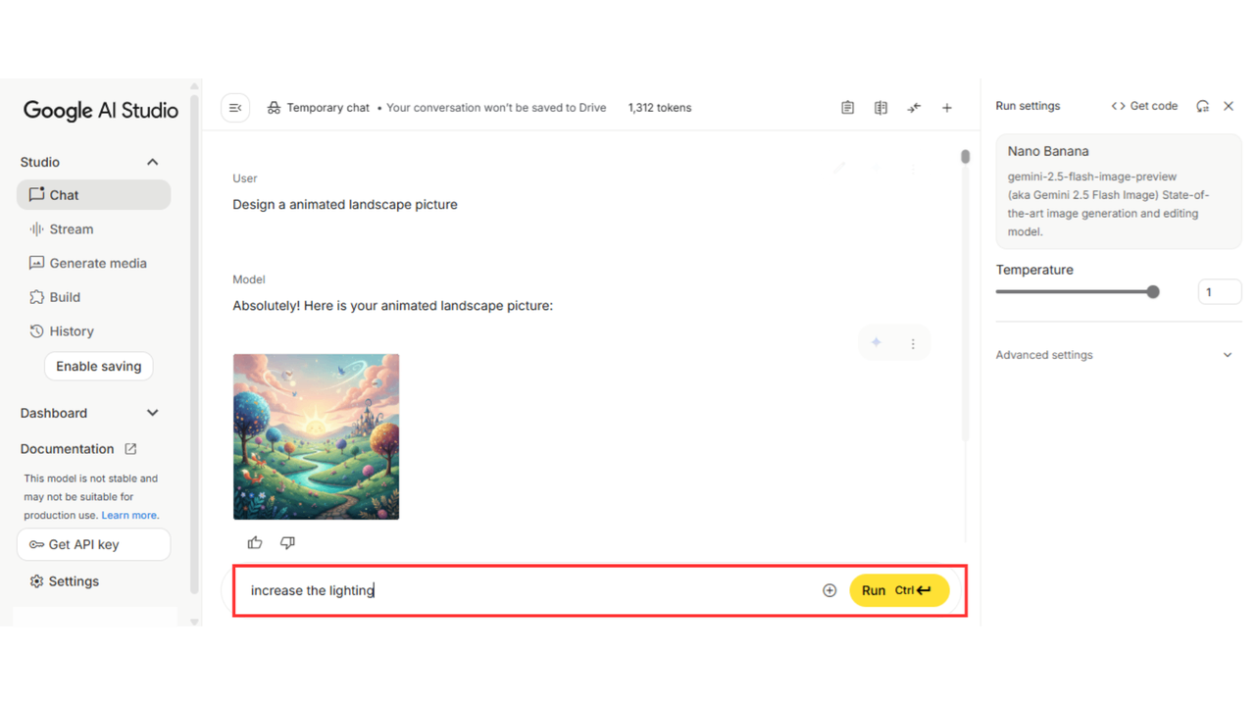Collapse the Studio section chevron
Viewport: 1255px width, 706px height.
(x=152, y=162)
